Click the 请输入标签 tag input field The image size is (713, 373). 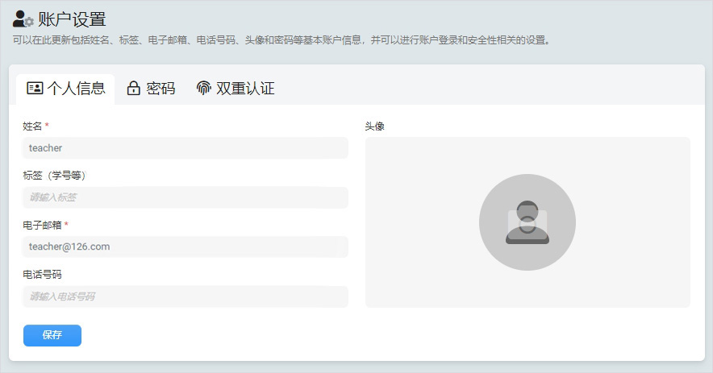point(186,197)
